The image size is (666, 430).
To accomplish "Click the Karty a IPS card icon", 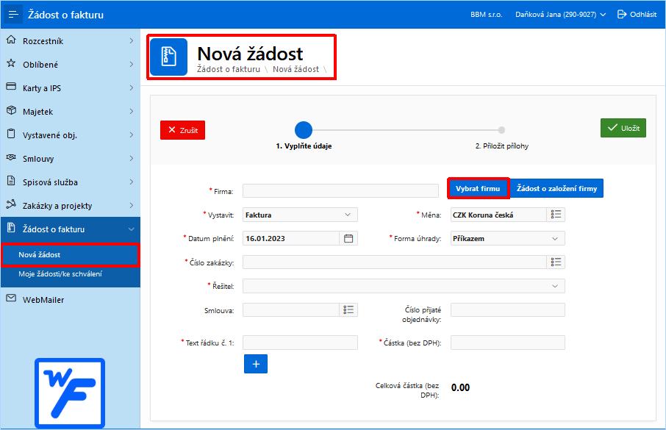I will point(11,87).
